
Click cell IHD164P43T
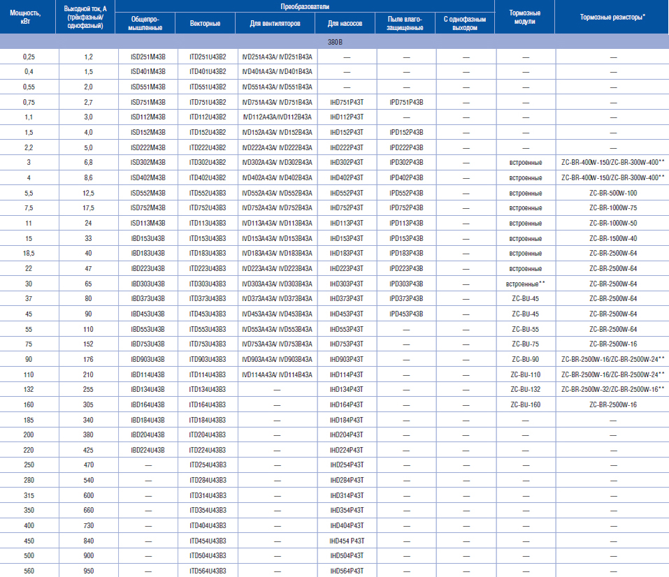pyautogui.click(x=347, y=404)
